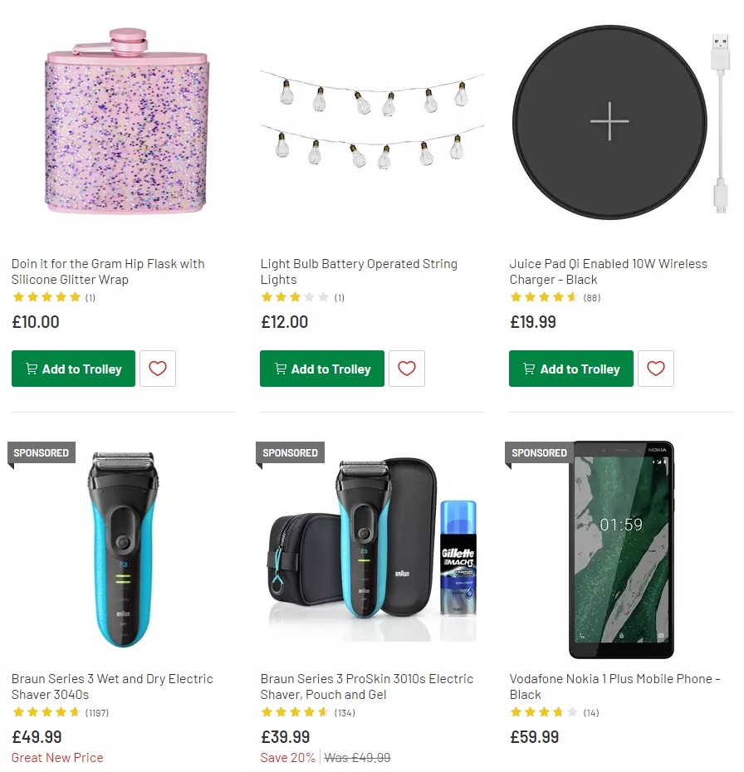Viewport: 744px width, 772px height.
Task: Open the Doin it for the Gram flask listing
Action: (107, 271)
